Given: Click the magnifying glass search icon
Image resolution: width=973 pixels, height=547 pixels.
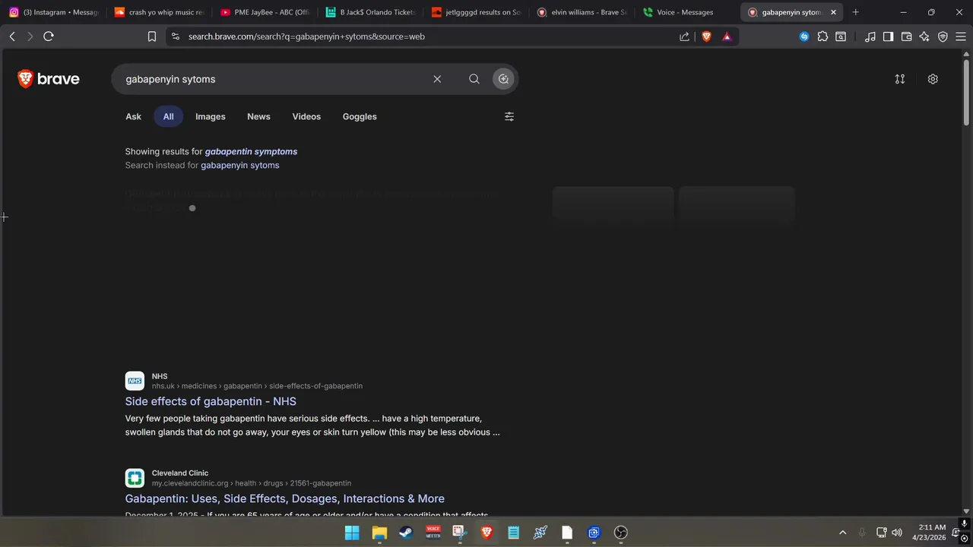Looking at the screenshot, I should pos(474,79).
